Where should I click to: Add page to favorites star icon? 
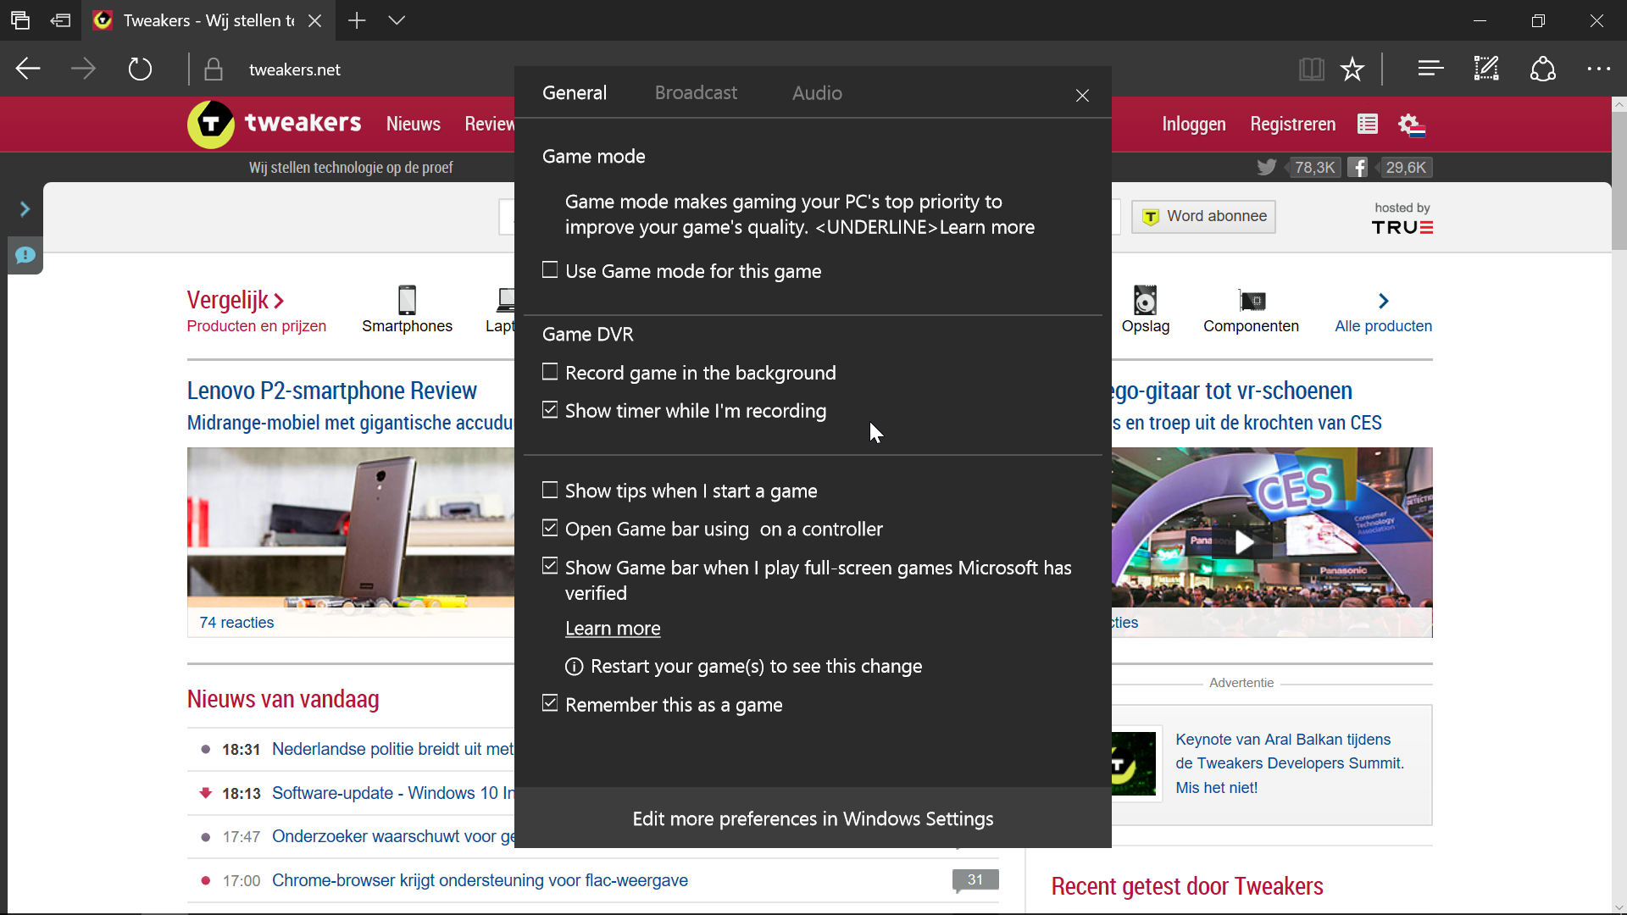(x=1352, y=69)
